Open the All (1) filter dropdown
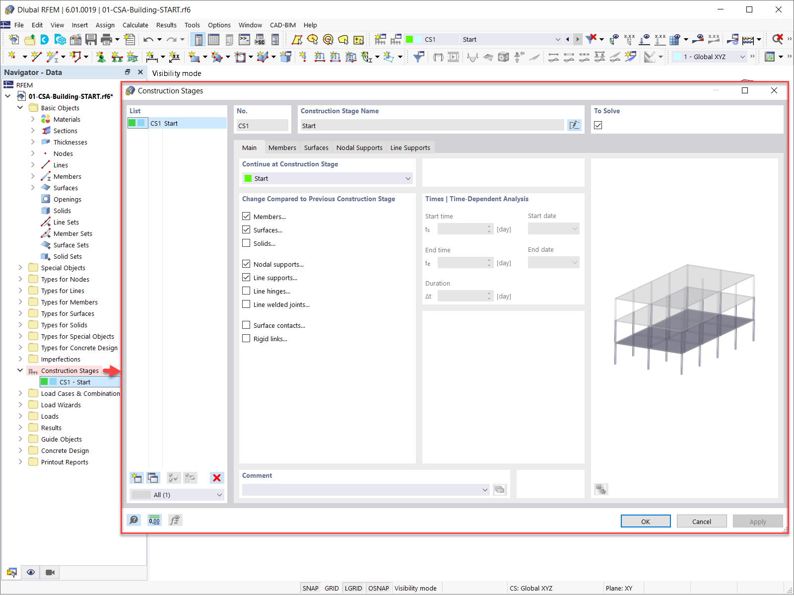Image resolution: width=794 pixels, height=596 pixels. (218, 495)
